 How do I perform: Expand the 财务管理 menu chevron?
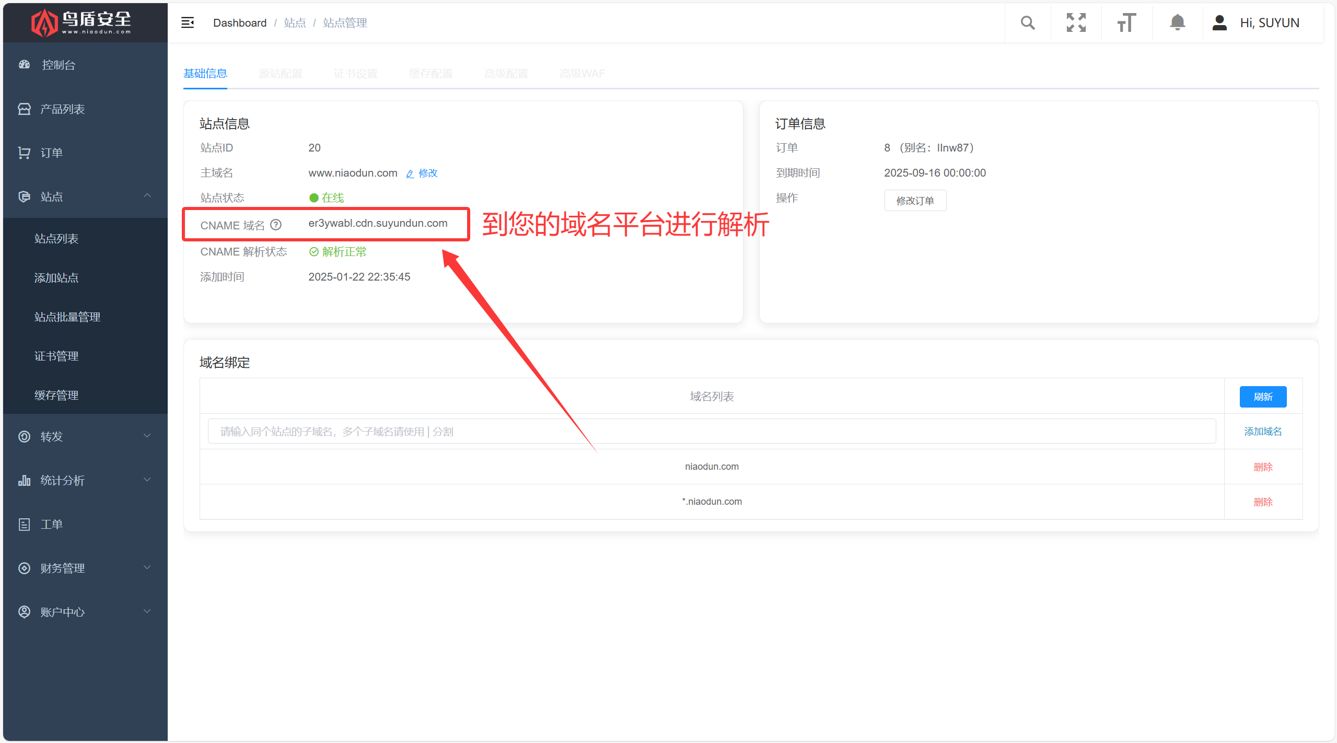[147, 567]
